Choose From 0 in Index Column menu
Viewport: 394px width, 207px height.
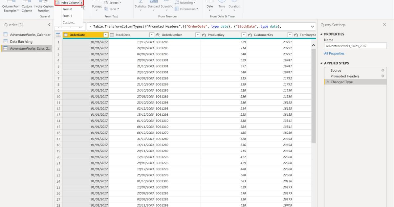click(67, 9)
